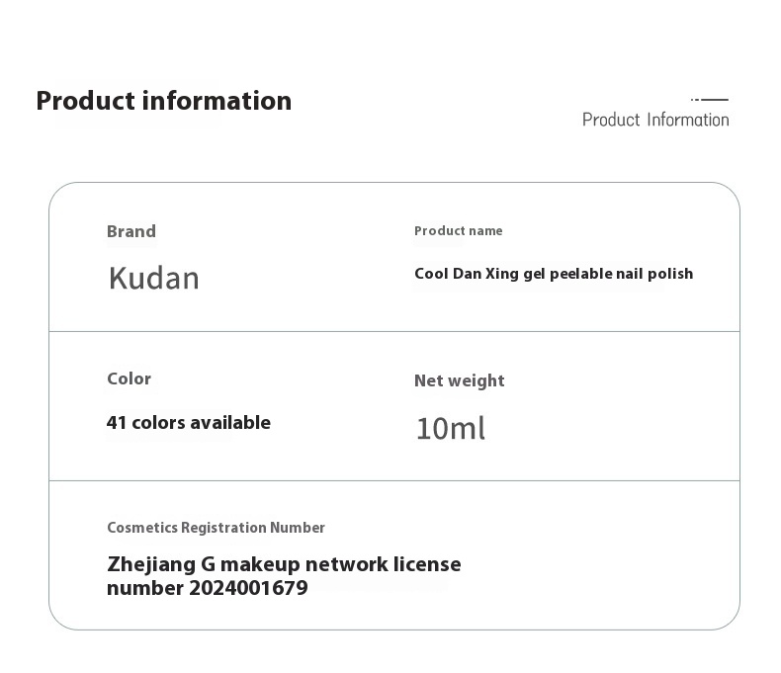Screen dimensions: 781x673
Task: Click the bold "Product information" heading
Action: (164, 101)
